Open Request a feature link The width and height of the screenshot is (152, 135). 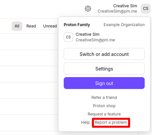point(104,114)
